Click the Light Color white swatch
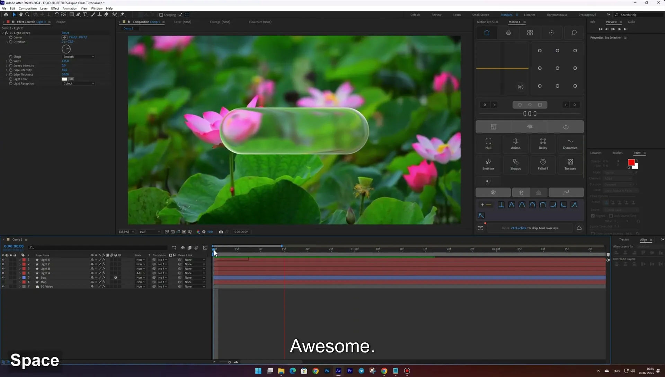 pos(64,79)
